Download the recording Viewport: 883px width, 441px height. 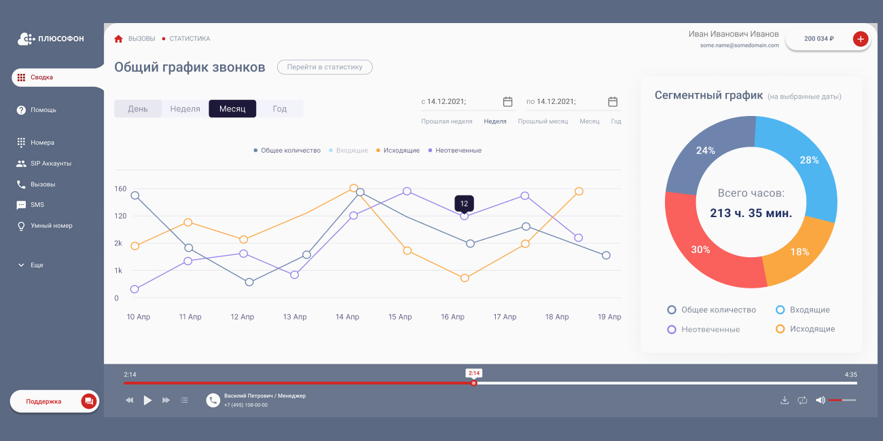pyautogui.click(x=785, y=400)
